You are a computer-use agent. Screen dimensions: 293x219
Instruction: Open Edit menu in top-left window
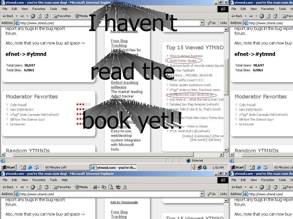click(x=14, y=9)
